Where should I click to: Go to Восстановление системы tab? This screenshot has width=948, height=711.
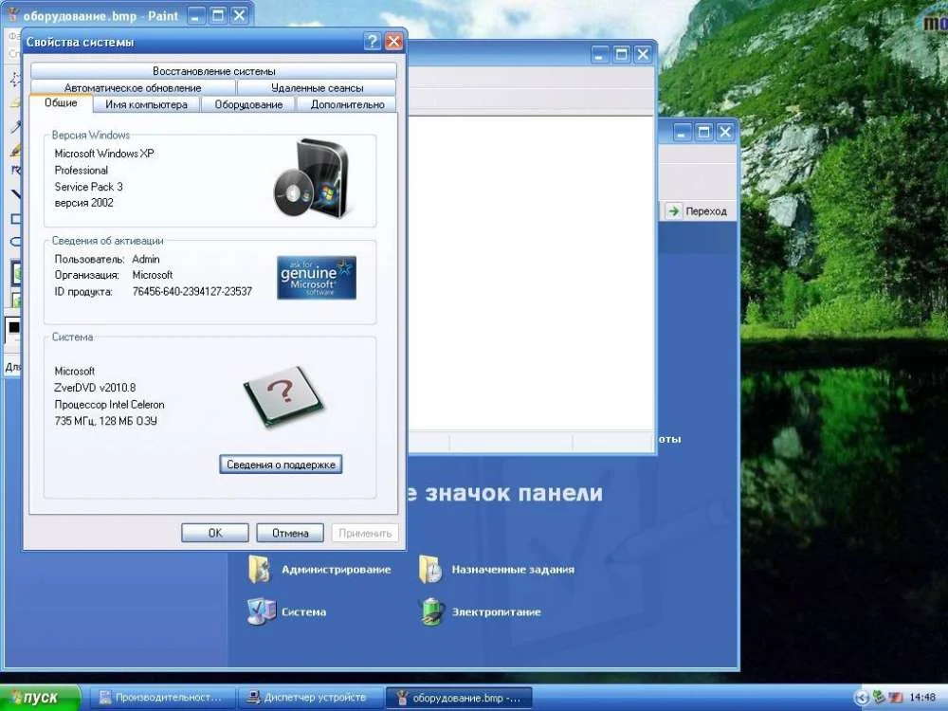[213, 71]
